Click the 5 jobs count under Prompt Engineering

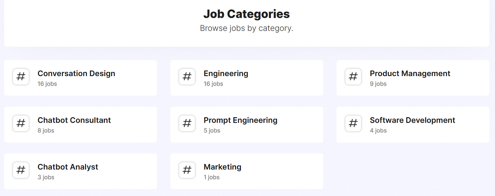pos(212,130)
